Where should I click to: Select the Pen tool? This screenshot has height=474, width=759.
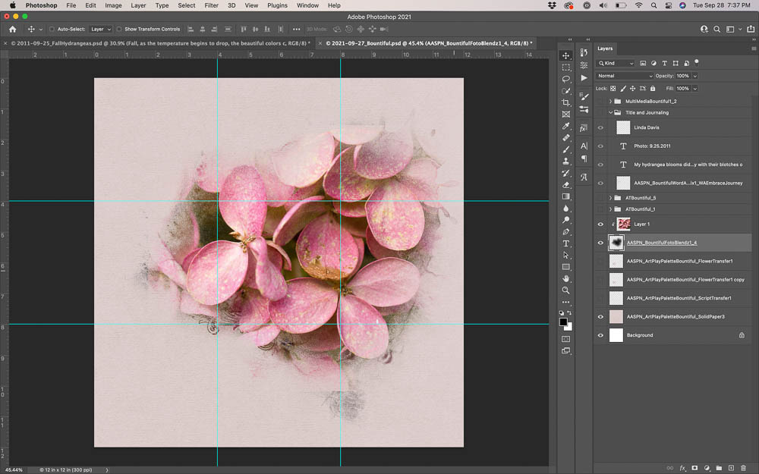point(565,231)
